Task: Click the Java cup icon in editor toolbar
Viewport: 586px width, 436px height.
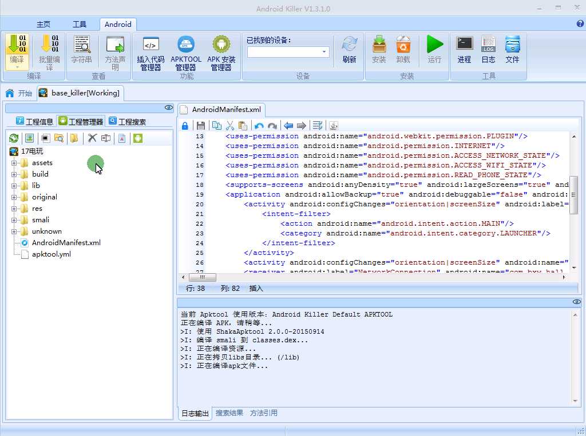Action: [x=334, y=126]
